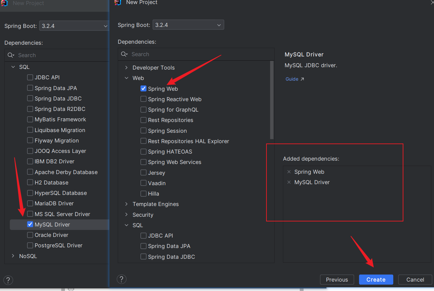Uncheck MySQL Driver in left window
Viewport: 434px width, 291px height.
click(30, 224)
